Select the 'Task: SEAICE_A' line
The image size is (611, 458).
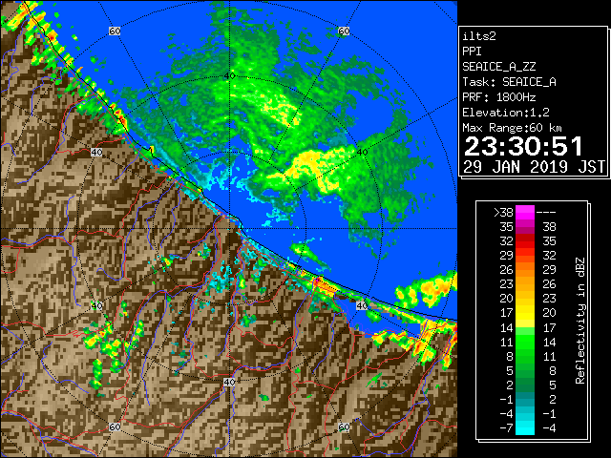[x=509, y=82]
